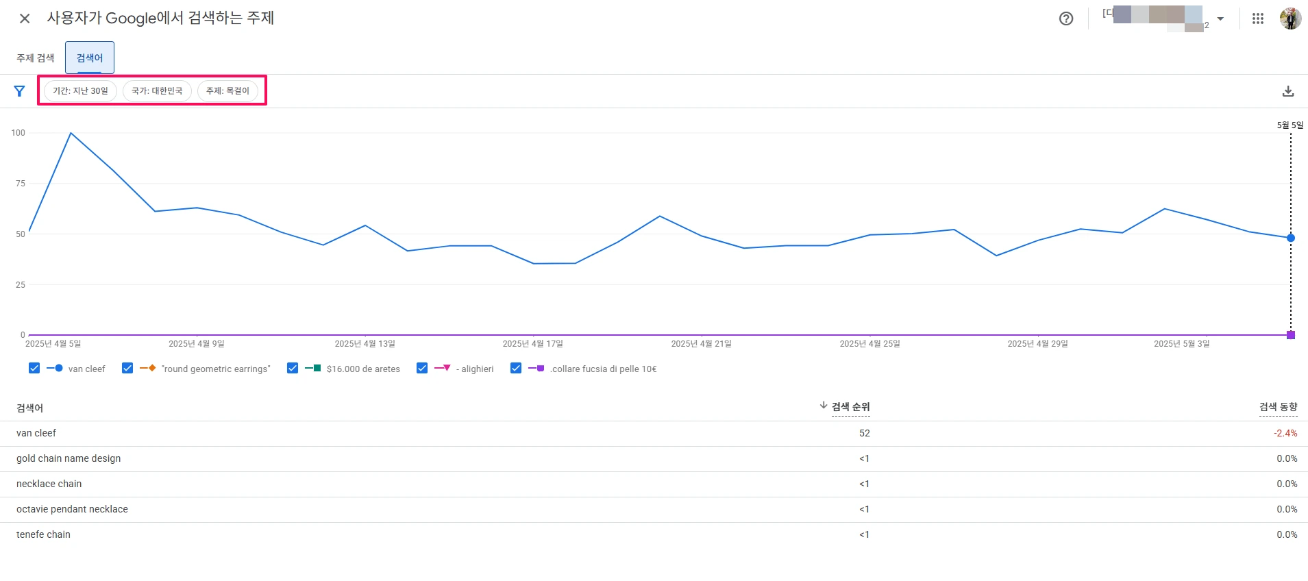Open the Google apps grid icon

[x=1257, y=18]
